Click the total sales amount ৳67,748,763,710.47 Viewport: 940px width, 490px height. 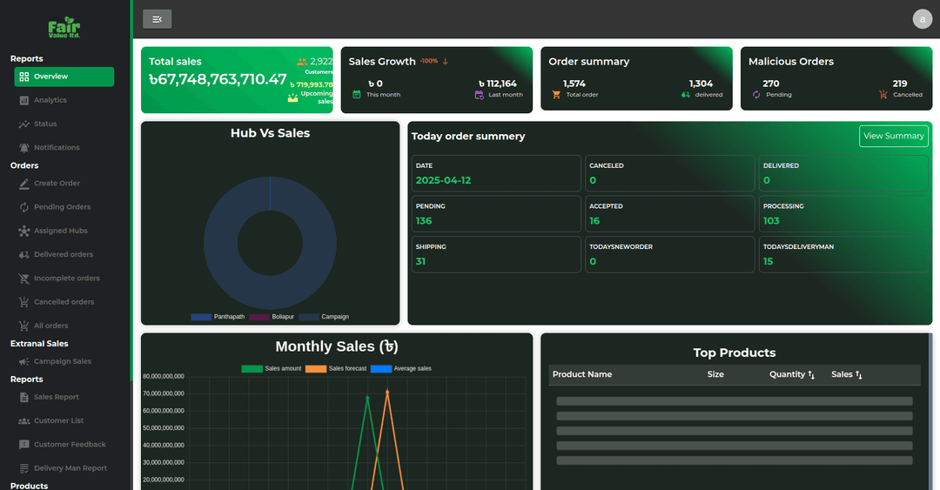tap(218, 79)
